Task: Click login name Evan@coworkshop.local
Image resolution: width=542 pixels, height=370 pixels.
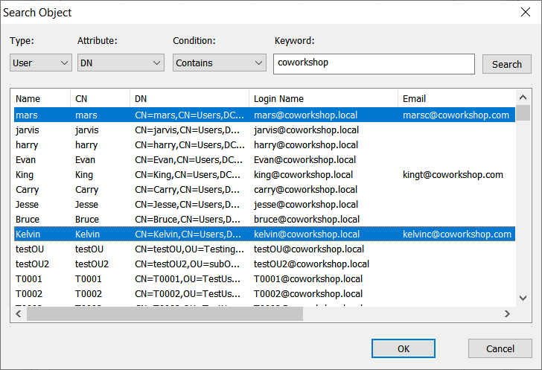Action: point(305,160)
